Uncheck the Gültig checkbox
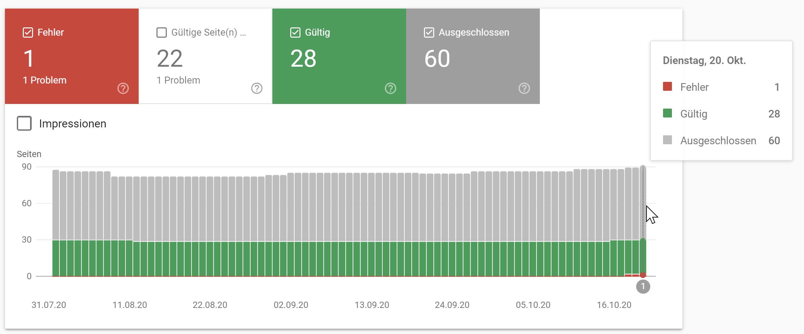The width and height of the screenshot is (804, 334). 295,32
